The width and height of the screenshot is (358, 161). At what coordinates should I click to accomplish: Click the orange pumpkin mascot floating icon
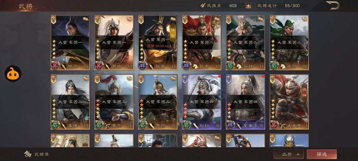(13, 74)
